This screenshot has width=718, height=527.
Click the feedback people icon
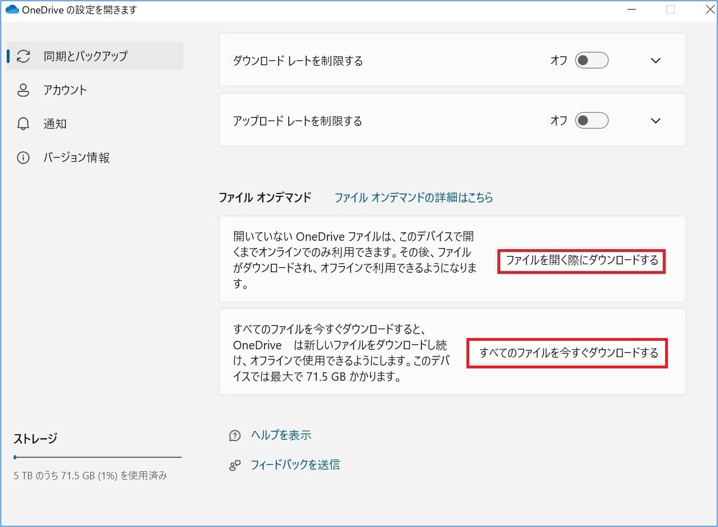click(x=235, y=465)
